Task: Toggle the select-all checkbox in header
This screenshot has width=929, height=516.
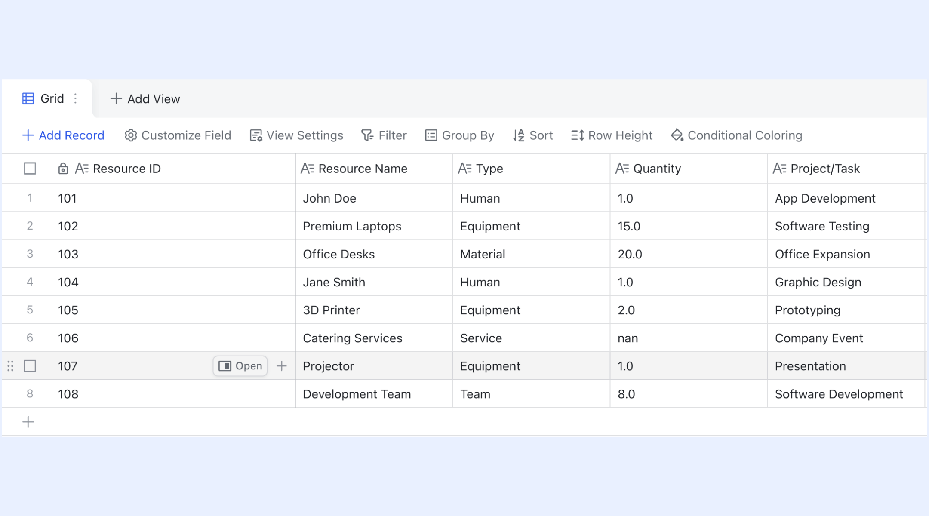Action: 30,169
